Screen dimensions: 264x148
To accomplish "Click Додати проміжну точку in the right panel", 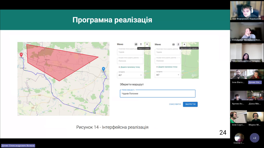I will coord(167,67).
